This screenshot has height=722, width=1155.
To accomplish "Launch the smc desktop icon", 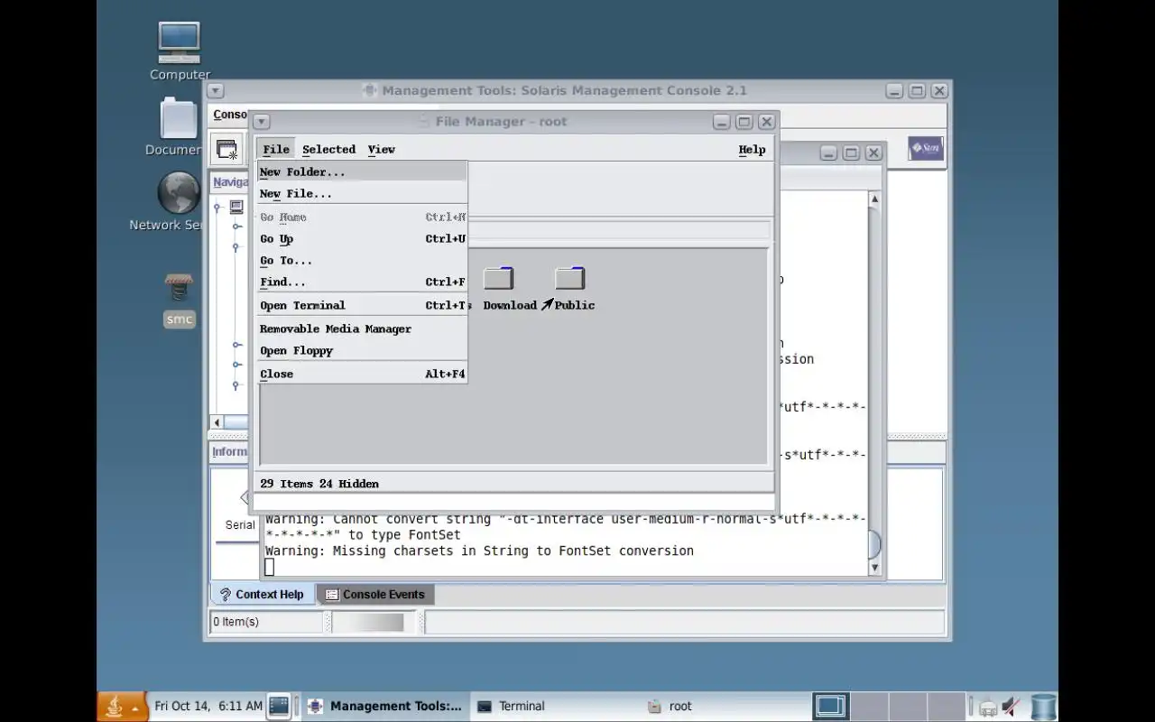I will 179,288.
